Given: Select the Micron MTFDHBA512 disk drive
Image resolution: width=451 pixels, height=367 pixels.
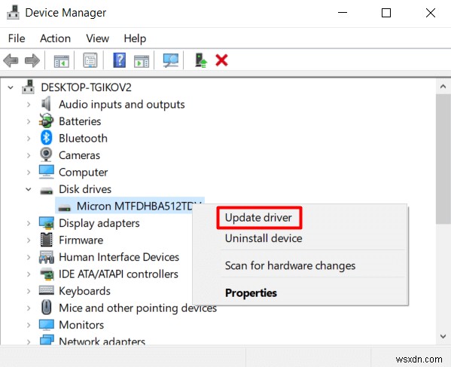Looking at the screenshot, I should pyautogui.click(x=130, y=206).
